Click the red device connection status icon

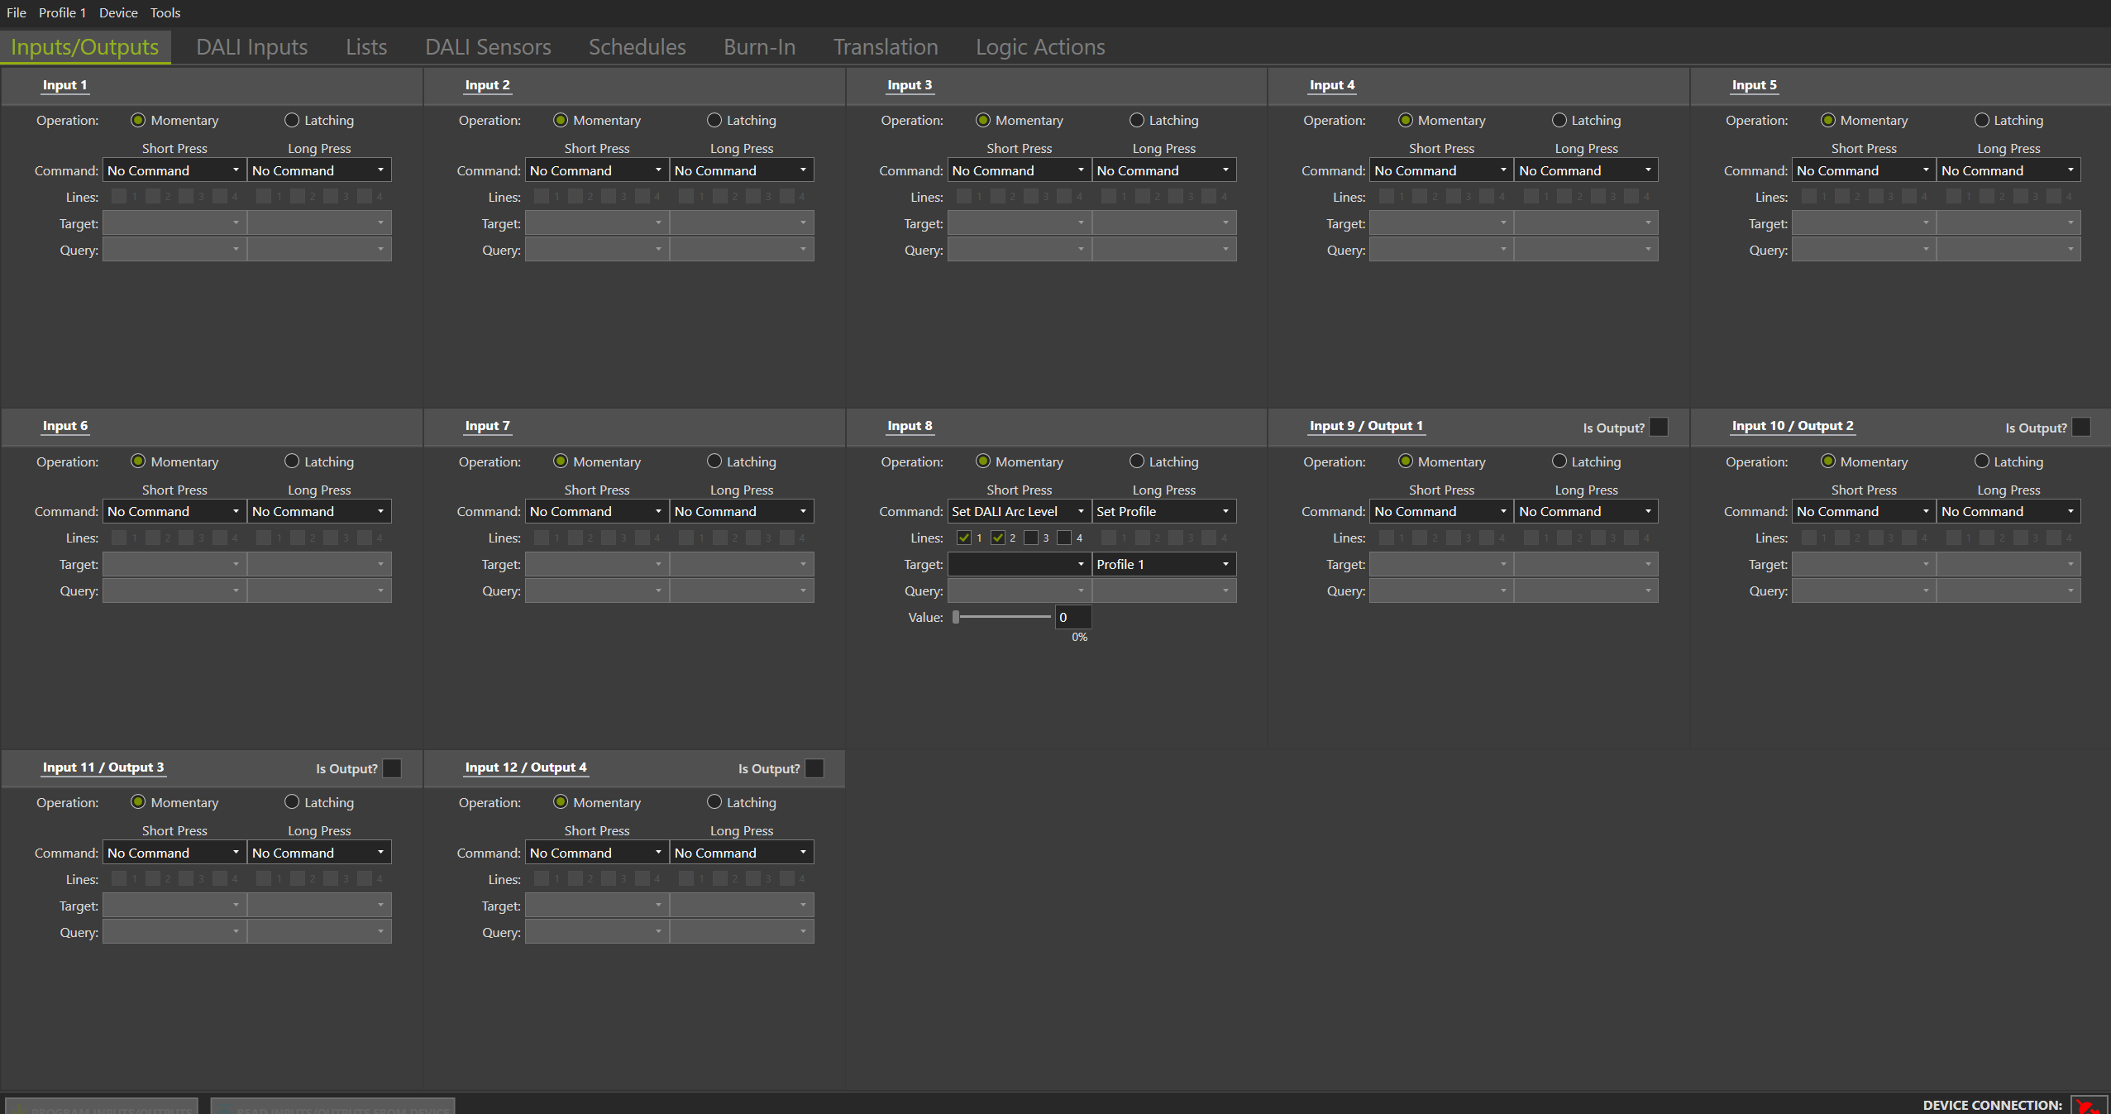[2087, 1106]
